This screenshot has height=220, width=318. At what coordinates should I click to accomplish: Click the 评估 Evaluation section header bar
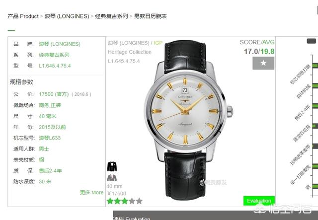pyautogui.click(x=215, y=216)
